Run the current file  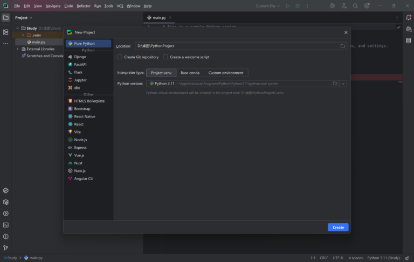coord(288,6)
